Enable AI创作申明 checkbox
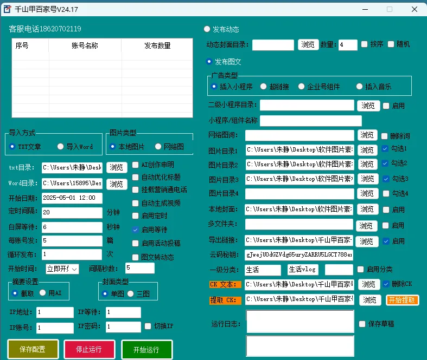The height and width of the screenshot is (360, 427). (x=135, y=165)
